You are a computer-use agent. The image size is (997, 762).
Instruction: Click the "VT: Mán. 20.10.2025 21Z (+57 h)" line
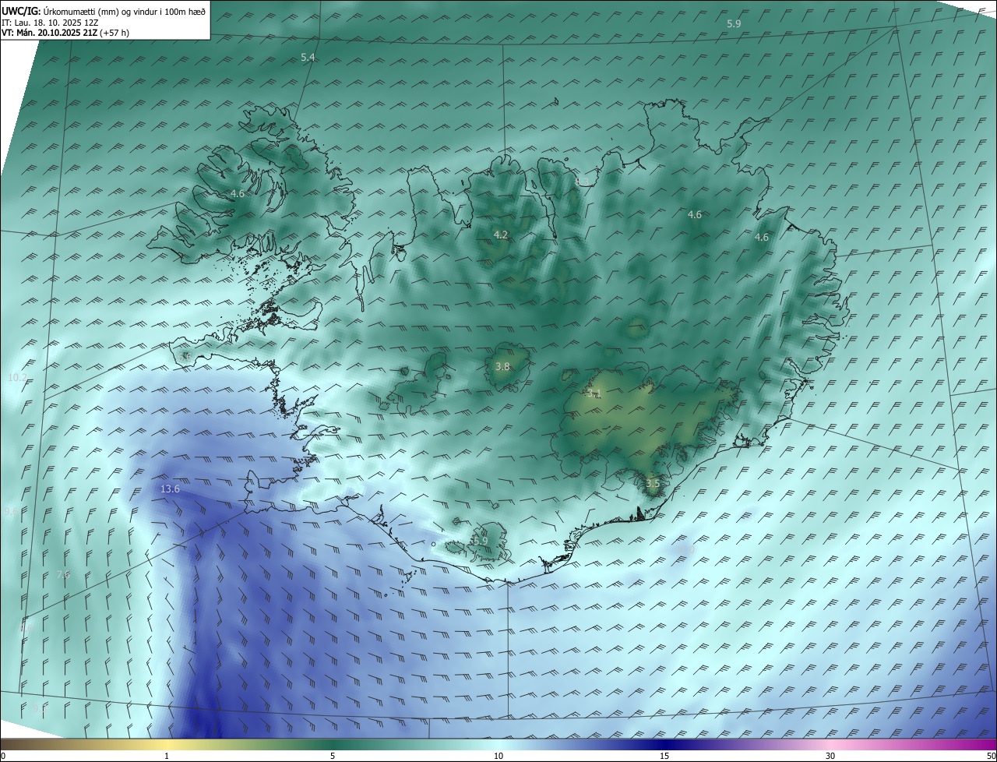point(65,33)
